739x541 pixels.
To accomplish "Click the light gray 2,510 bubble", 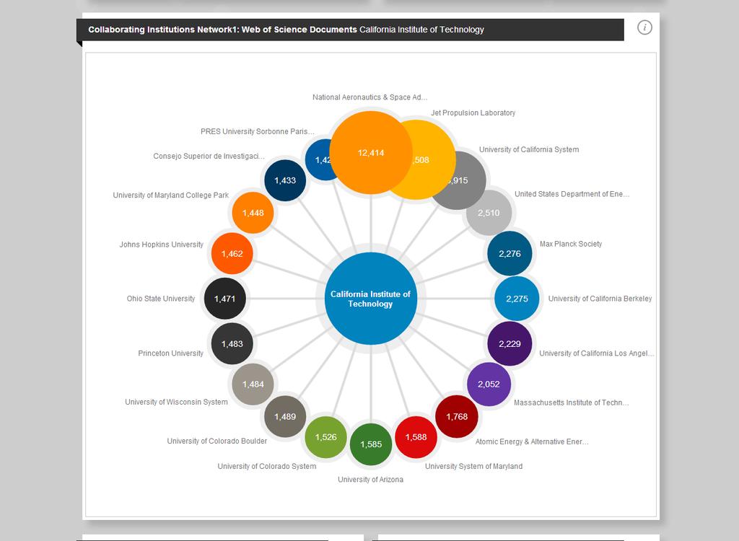I will [490, 213].
